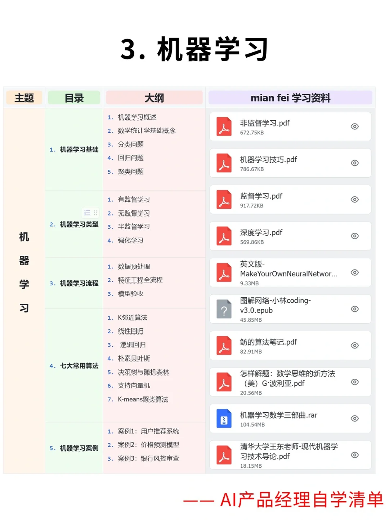Select catalog entry 七大常用算法
The image size is (389, 520).
pyautogui.click(x=79, y=366)
